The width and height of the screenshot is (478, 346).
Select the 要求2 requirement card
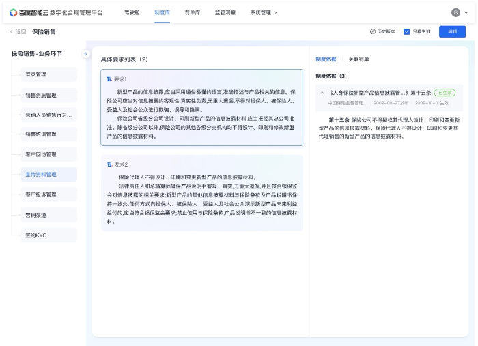(202, 193)
